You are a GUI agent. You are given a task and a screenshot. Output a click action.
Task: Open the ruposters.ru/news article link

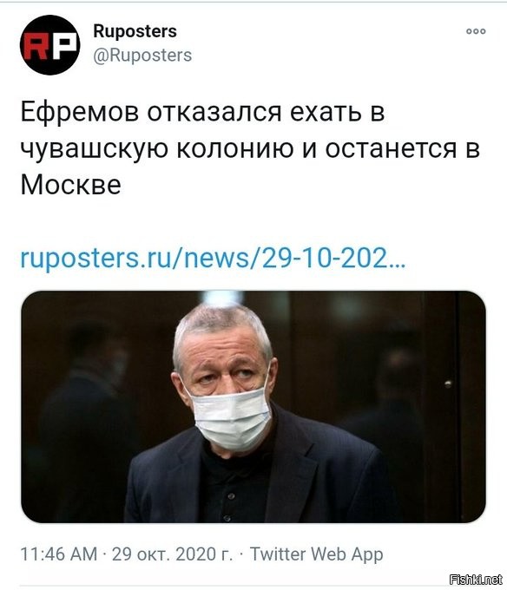click(213, 258)
